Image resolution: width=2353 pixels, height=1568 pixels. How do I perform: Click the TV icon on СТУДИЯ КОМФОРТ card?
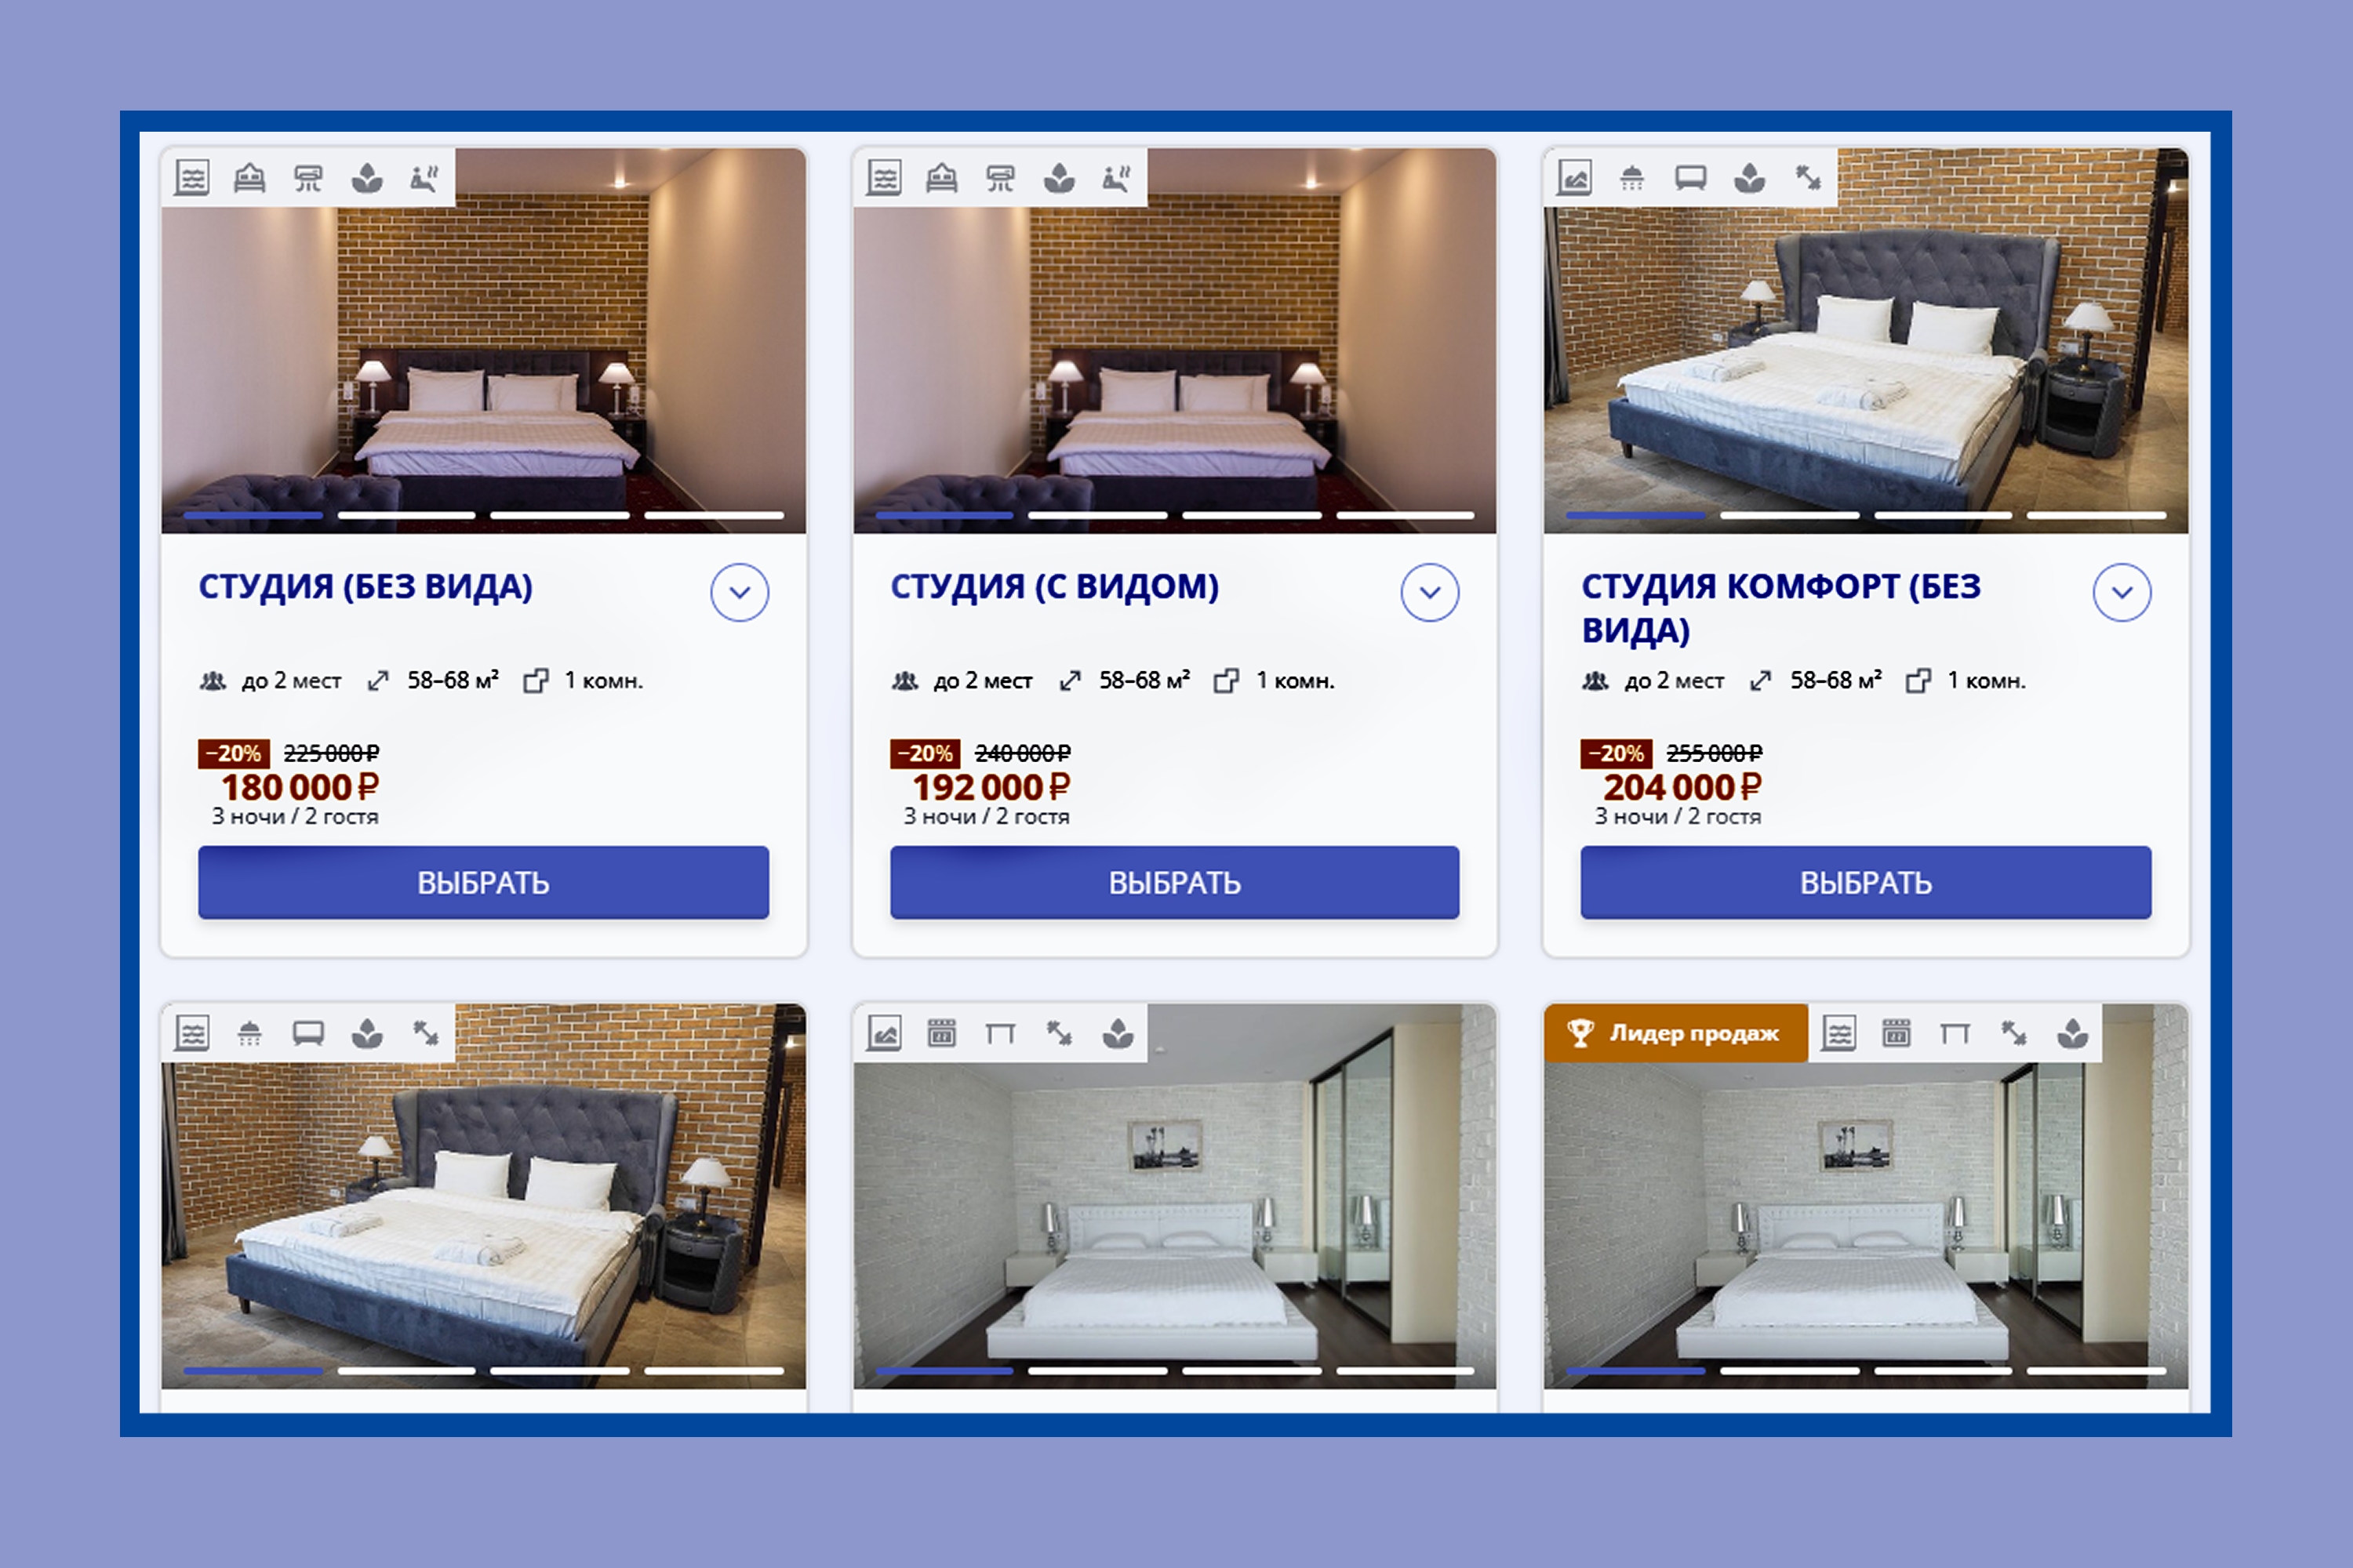click(1691, 178)
